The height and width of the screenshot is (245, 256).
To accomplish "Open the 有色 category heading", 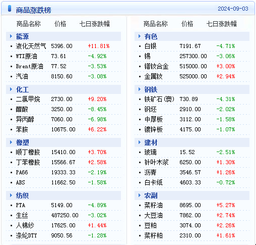I will pyautogui.click(x=151, y=36).
